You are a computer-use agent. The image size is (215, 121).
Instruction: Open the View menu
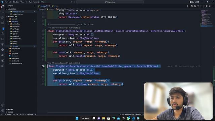point(22,2)
